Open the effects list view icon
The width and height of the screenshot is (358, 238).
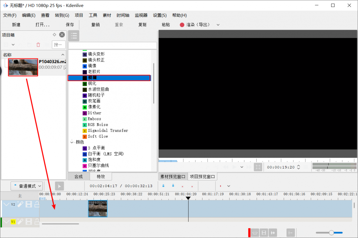73,36
